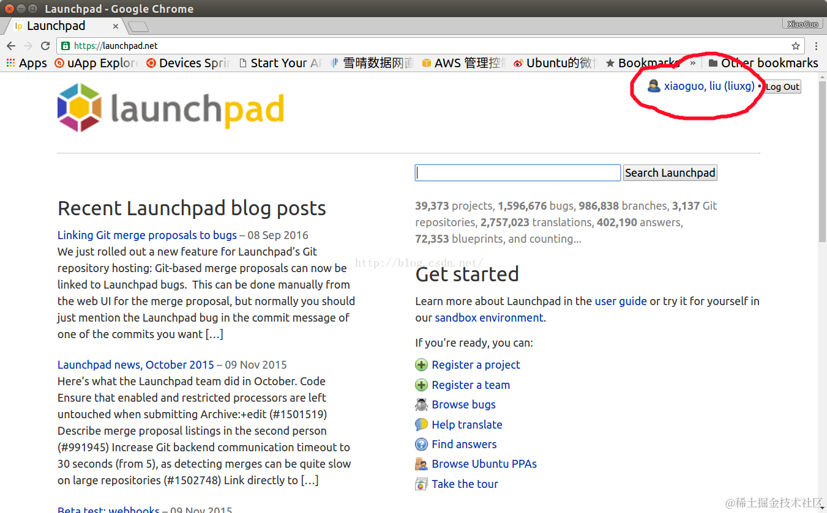Minimize the Chrome window

pos(21,9)
